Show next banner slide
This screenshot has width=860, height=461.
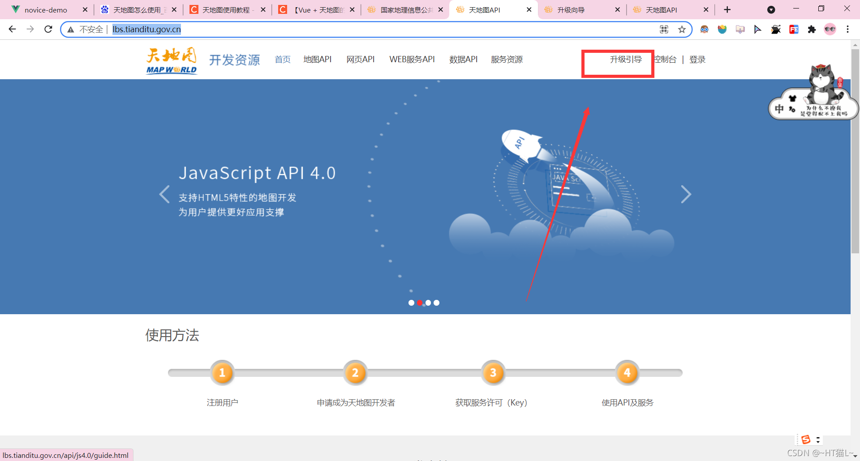(686, 194)
